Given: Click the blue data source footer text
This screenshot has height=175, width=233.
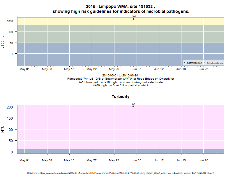Looking at the screenshot, I should pyautogui.click(x=121, y=173).
